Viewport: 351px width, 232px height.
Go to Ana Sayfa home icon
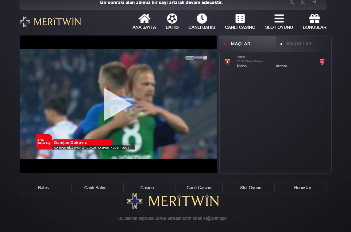[x=144, y=19]
